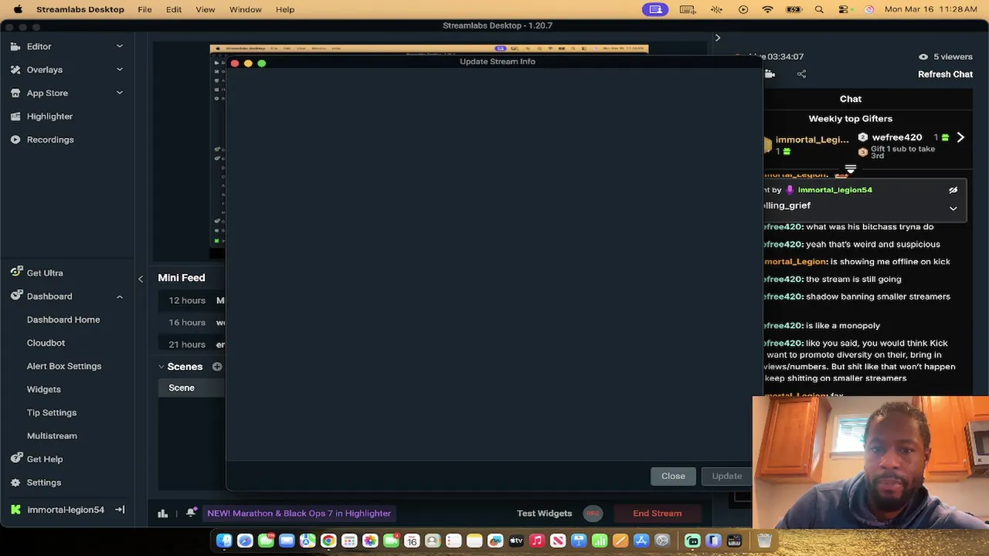Open Music app from the Dock
Screen dimensions: 989x556
pos(537,541)
